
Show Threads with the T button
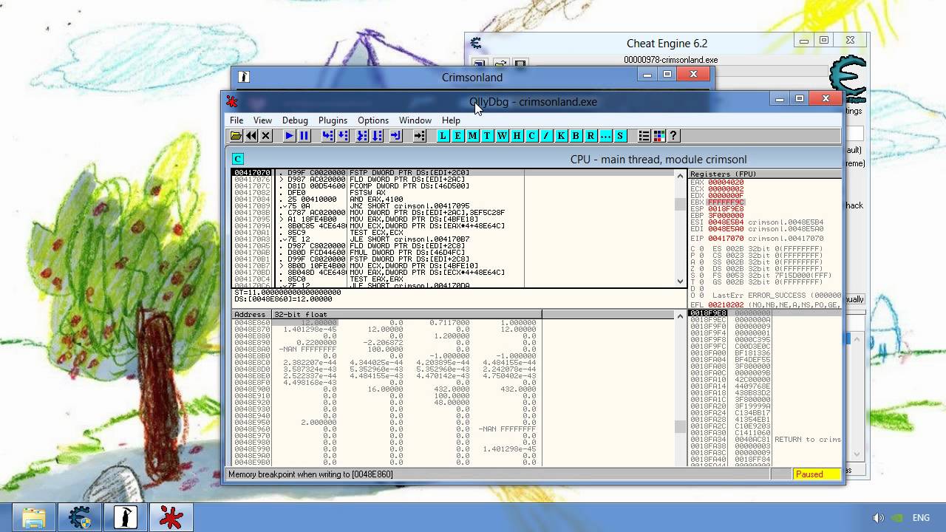coord(487,136)
